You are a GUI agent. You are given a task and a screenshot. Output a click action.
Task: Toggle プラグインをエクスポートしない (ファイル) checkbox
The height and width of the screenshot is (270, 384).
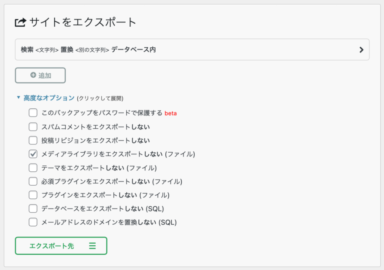click(33, 195)
